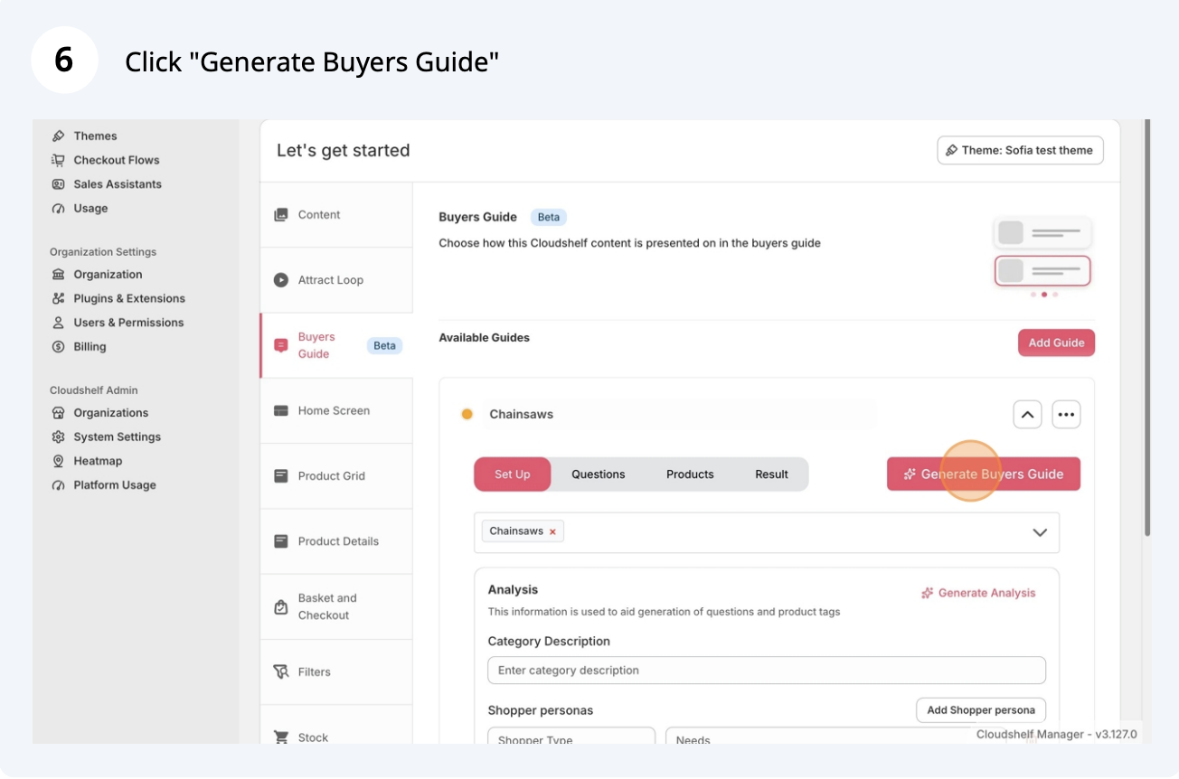Image resolution: width=1179 pixels, height=779 pixels.
Task: Click the Generate Analysis link
Action: pos(978,593)
